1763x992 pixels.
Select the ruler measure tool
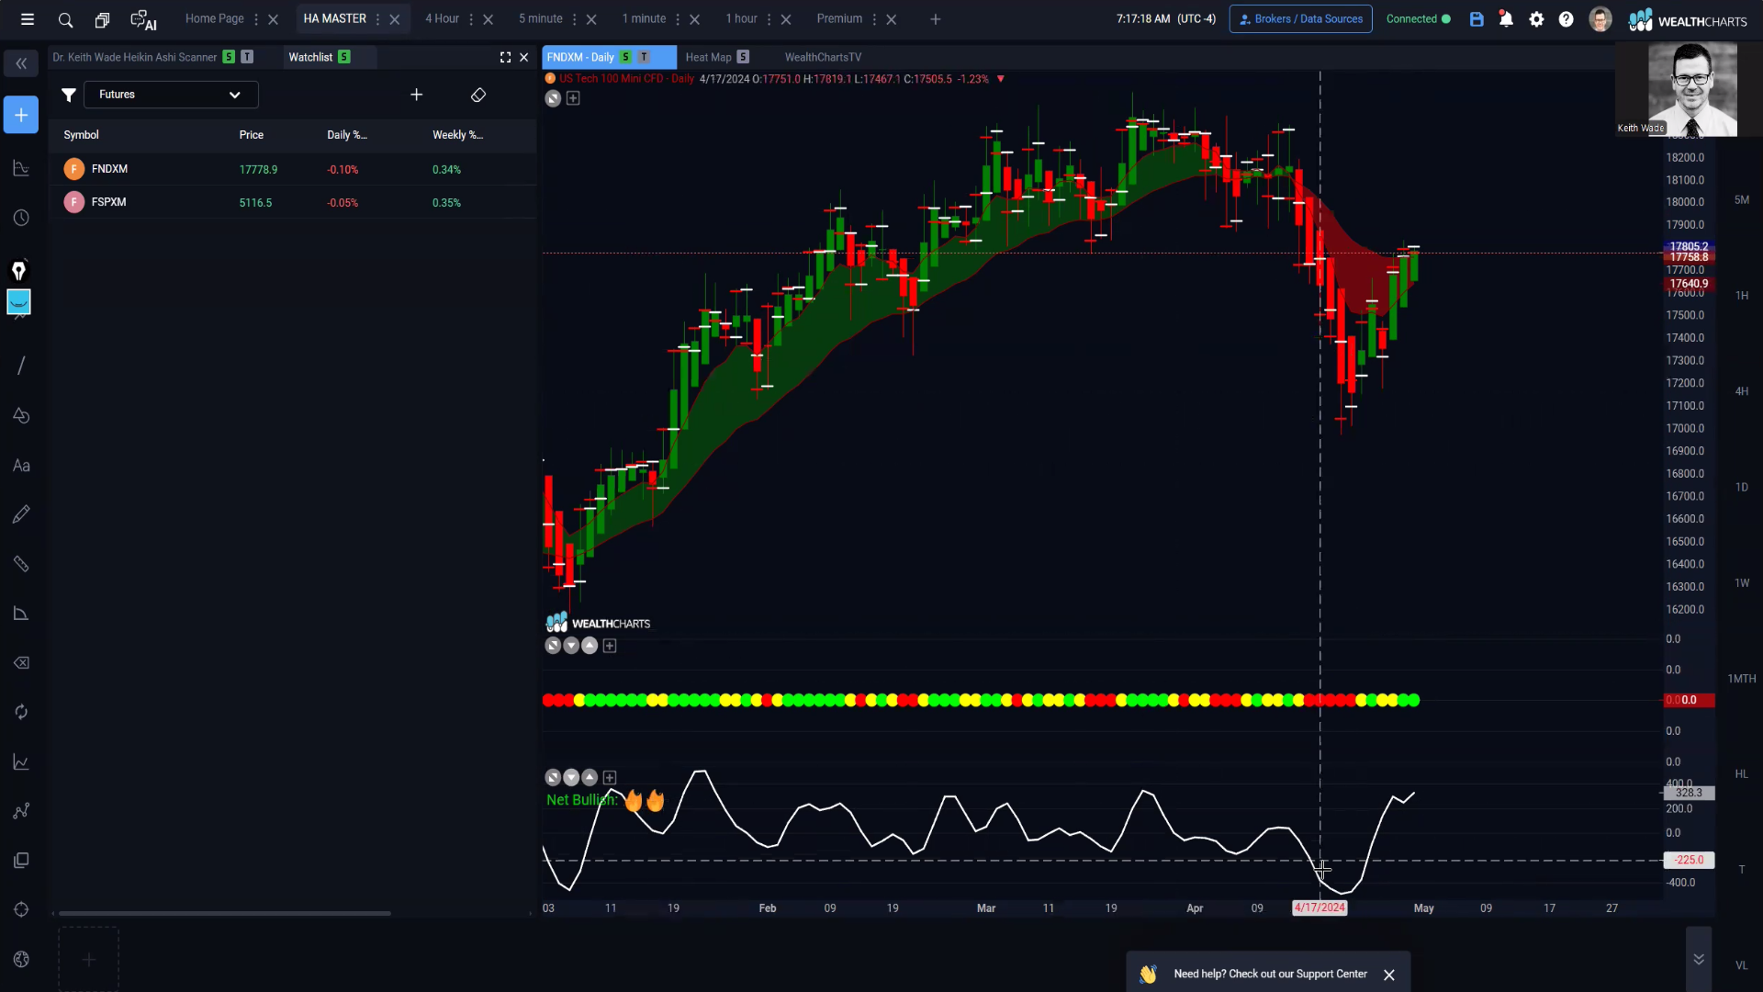pyautogui.click(x=21, y=564)
